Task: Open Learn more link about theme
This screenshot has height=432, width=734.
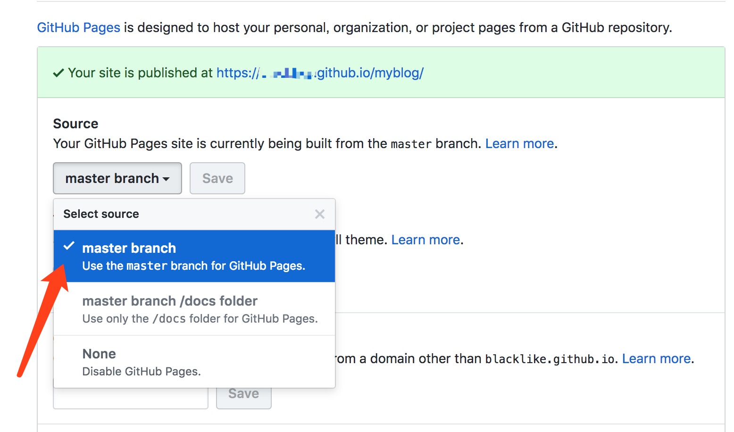Action: 425,240
